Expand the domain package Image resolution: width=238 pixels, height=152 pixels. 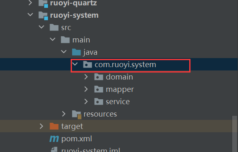(86, 77)
